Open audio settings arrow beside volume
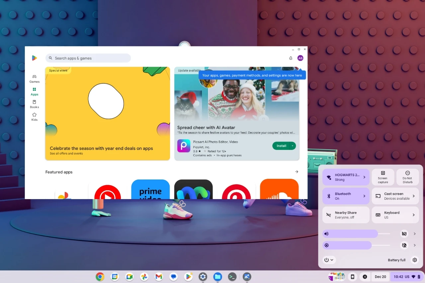 point(415,234)
